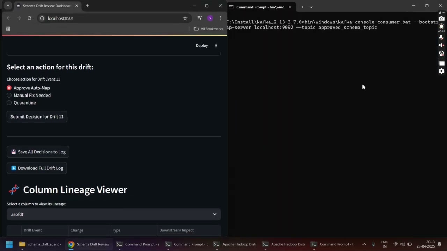Switch the ENG IN input language
The image size is (447, 251).
click(384, 244)
